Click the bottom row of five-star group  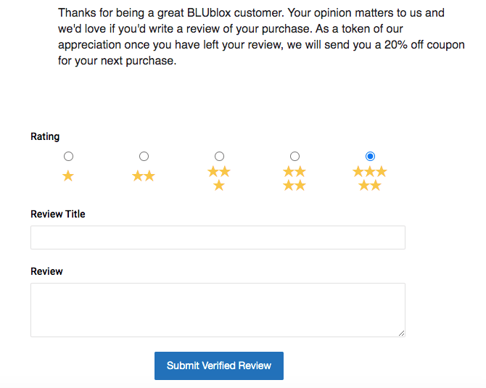click(x=370, y=186)
